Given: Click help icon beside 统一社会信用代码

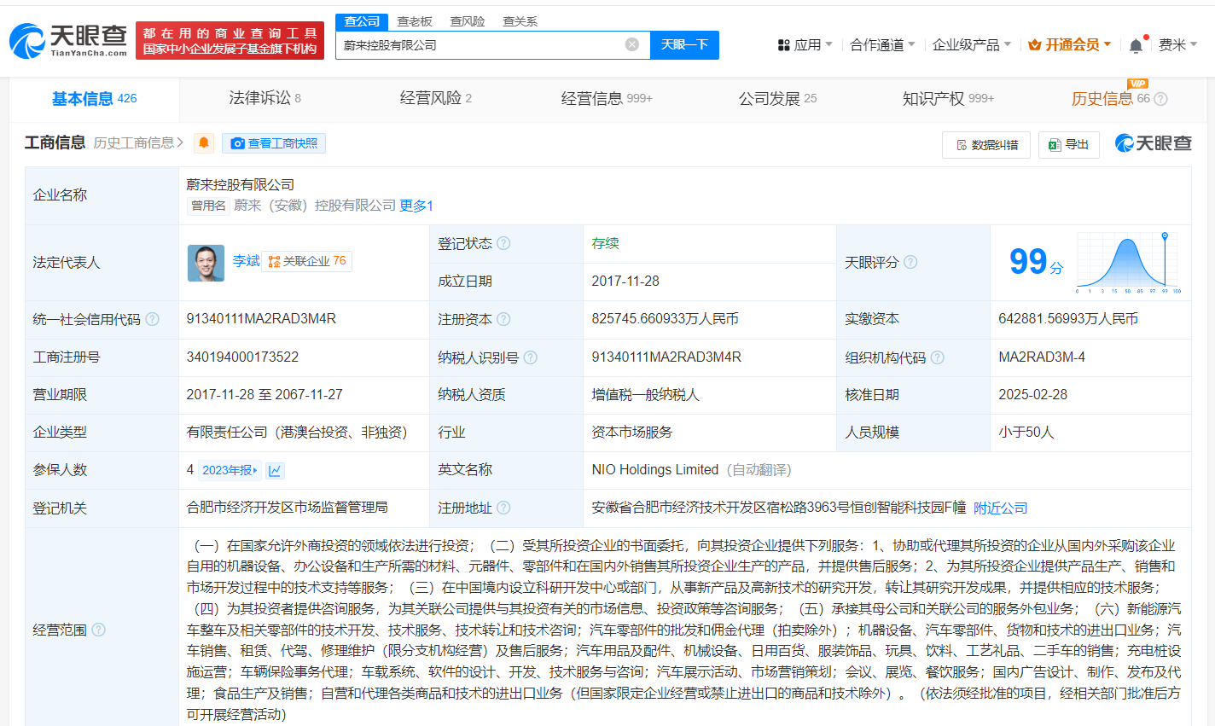Looking at the screenshot, I should click(x=152, y=319).
